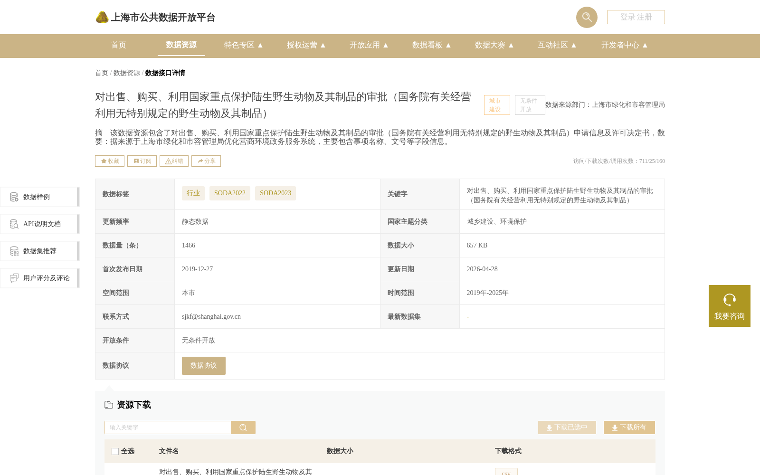
Task: Click the 数据协议 button
Action: (204, 366)
